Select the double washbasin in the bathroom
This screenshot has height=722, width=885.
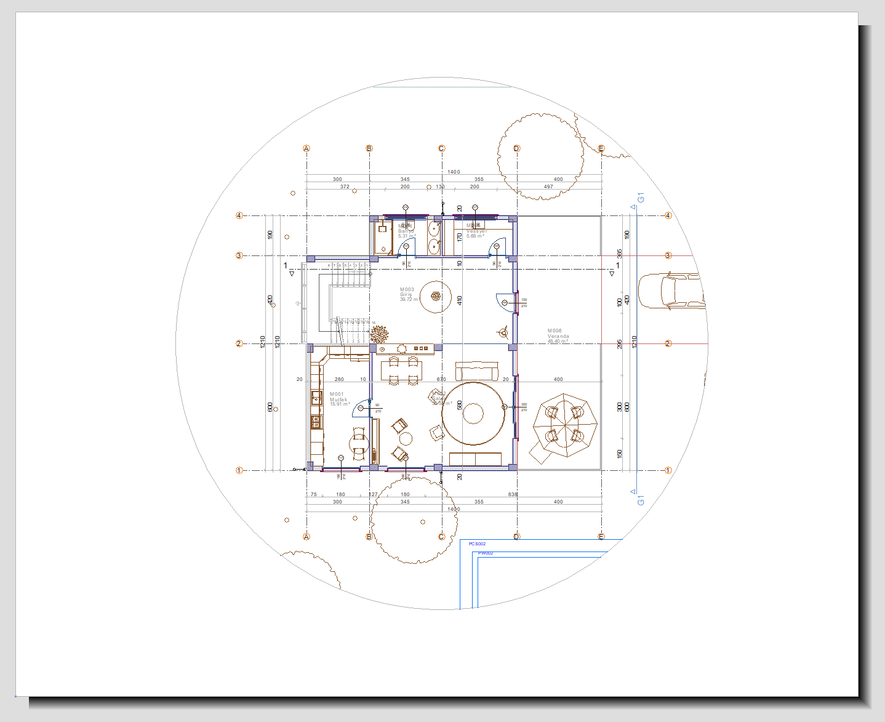tap(434, 238)
